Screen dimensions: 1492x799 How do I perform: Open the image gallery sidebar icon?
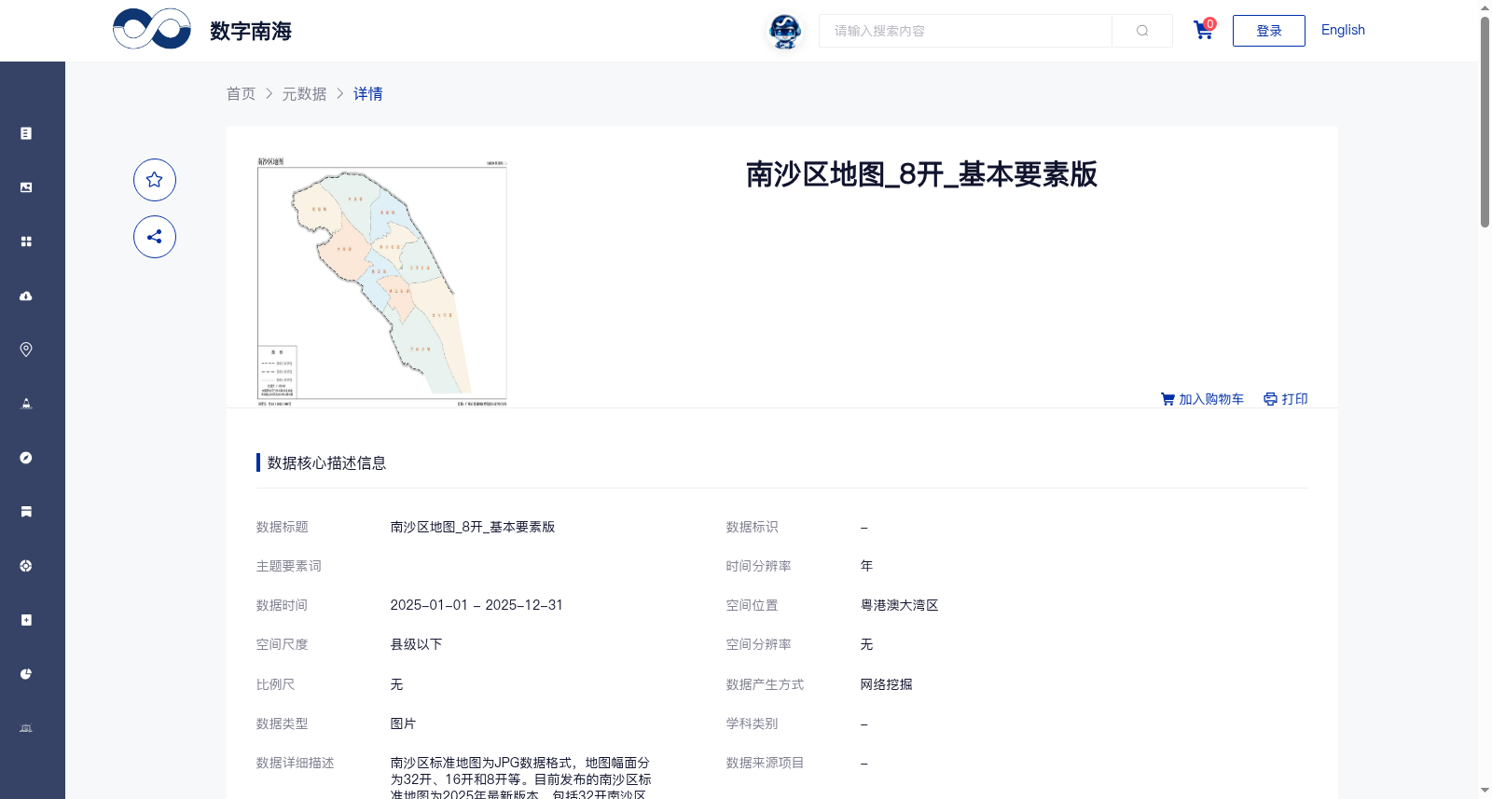tap(26, 187)
